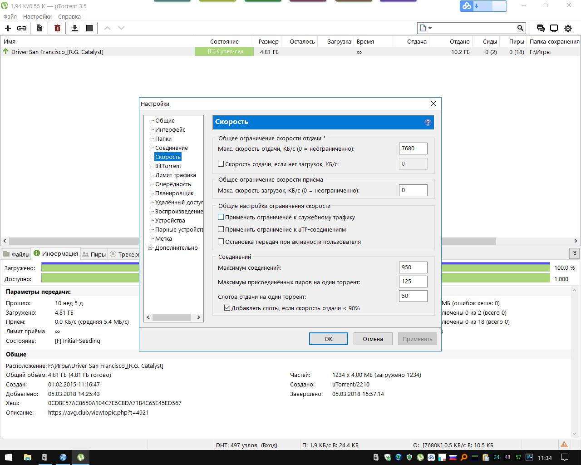Open the search provider dropdown arrow
Image resolution: width=581 pixels, height=465 pixels.
[x=430, y=28]
